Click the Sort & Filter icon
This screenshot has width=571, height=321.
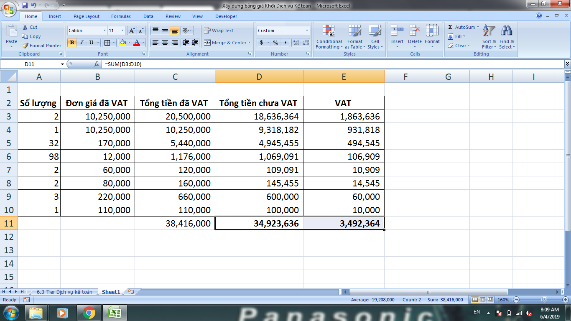489,31
